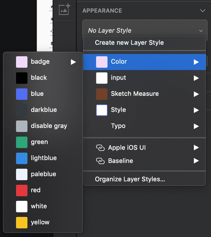
Task: Click the Apple iOS UI library link icon
Action: pyautogui.click(x=100, y=148)
